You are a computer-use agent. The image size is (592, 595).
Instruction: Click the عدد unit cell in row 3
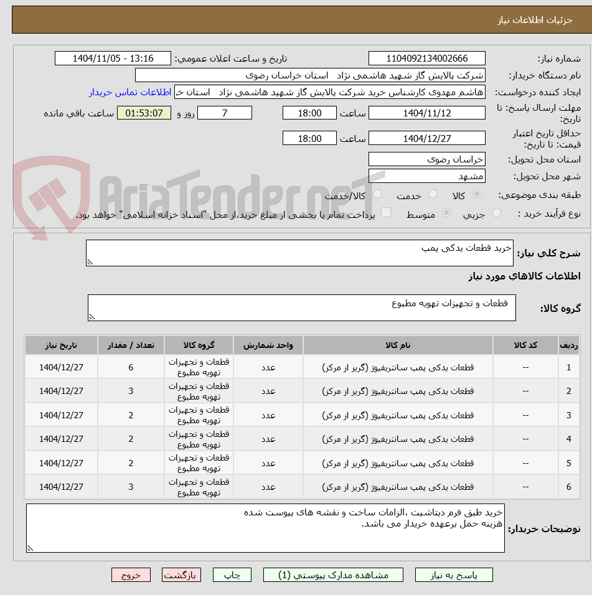(268, 415)
